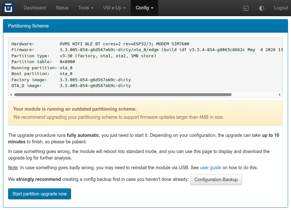This screenshot has width=291, height=210.
Task: Expand the Config dropdown menu
Action: tap(144, 8)
